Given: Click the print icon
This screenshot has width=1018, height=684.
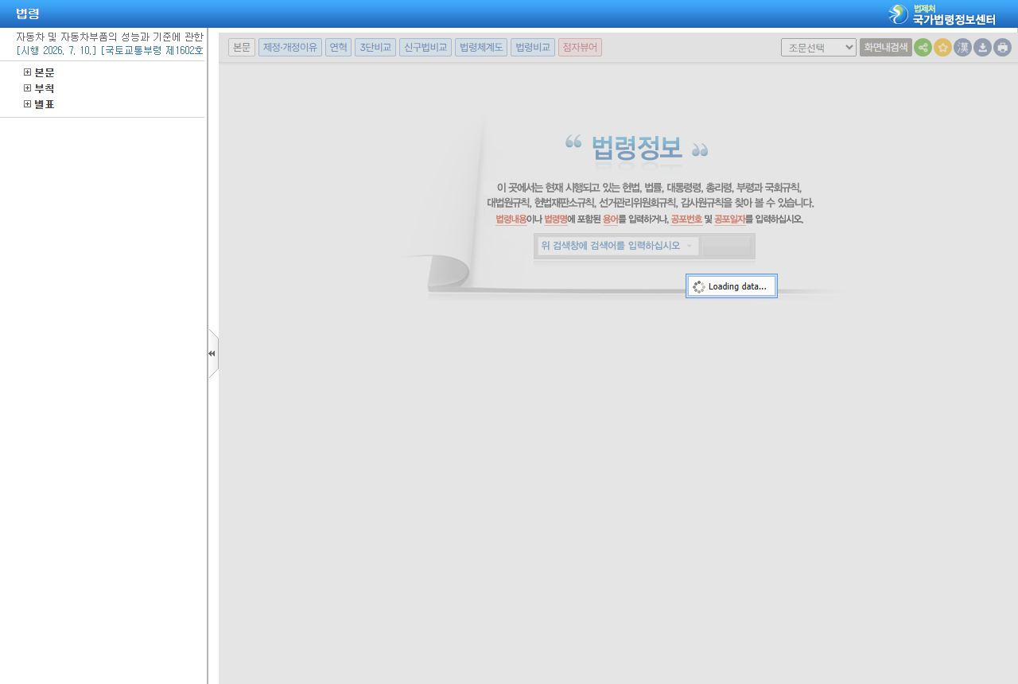Looking at the screenshot, I should point(1002,47).
